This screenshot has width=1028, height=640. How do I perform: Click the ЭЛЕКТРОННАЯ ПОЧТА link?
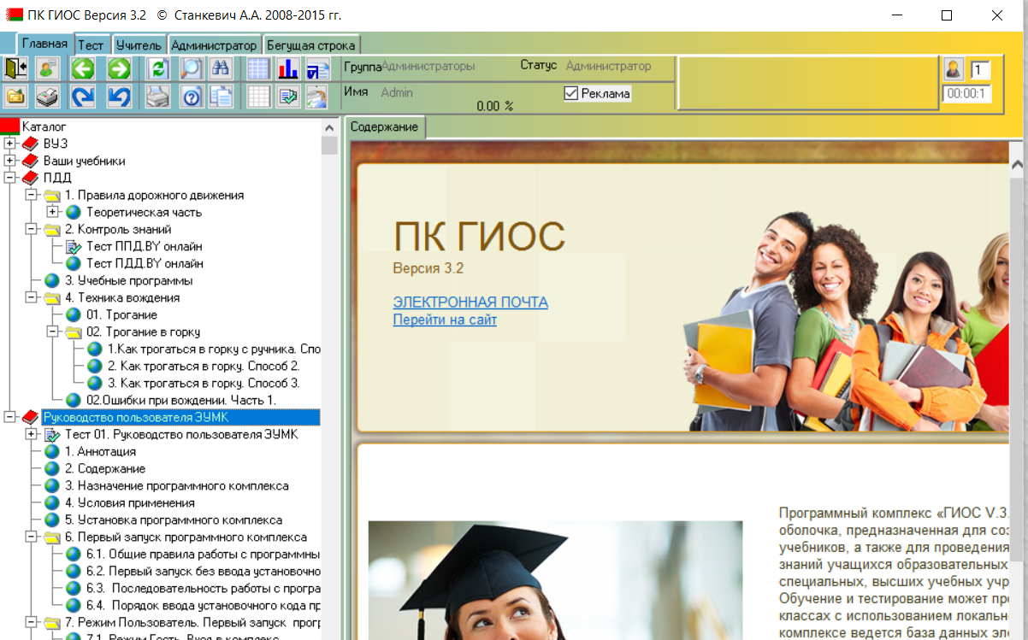[470, 302]
